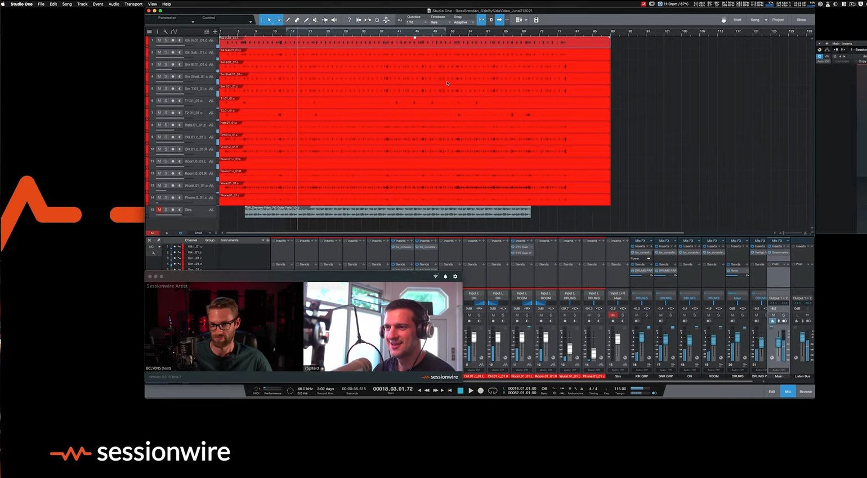The width and height of the screenshot is (867, 478).
Task: Open the Edit view button
Action: click(772, 391)
